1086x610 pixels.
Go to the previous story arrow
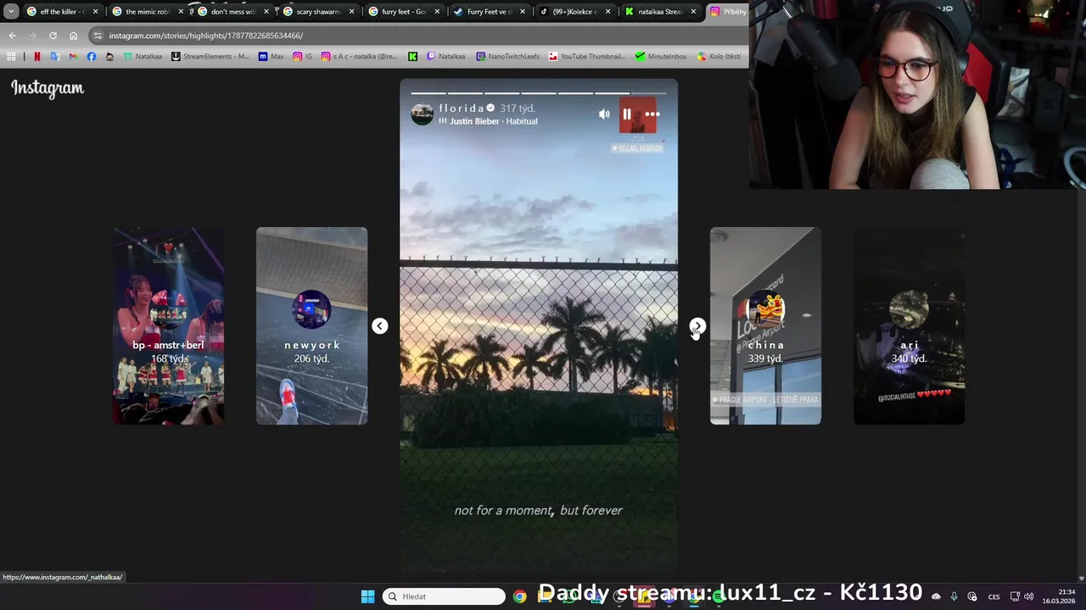click(x=379, y=326)
